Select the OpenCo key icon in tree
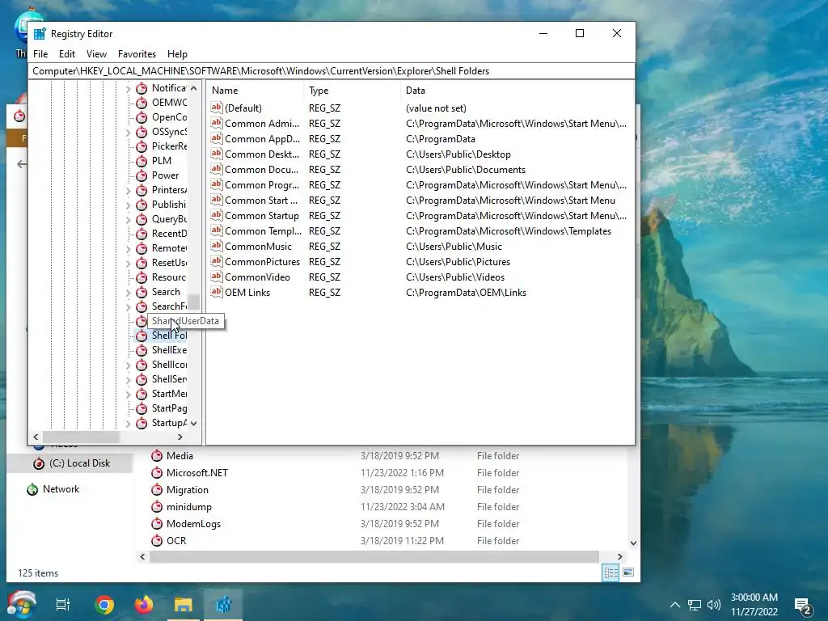 click(142, 117)
